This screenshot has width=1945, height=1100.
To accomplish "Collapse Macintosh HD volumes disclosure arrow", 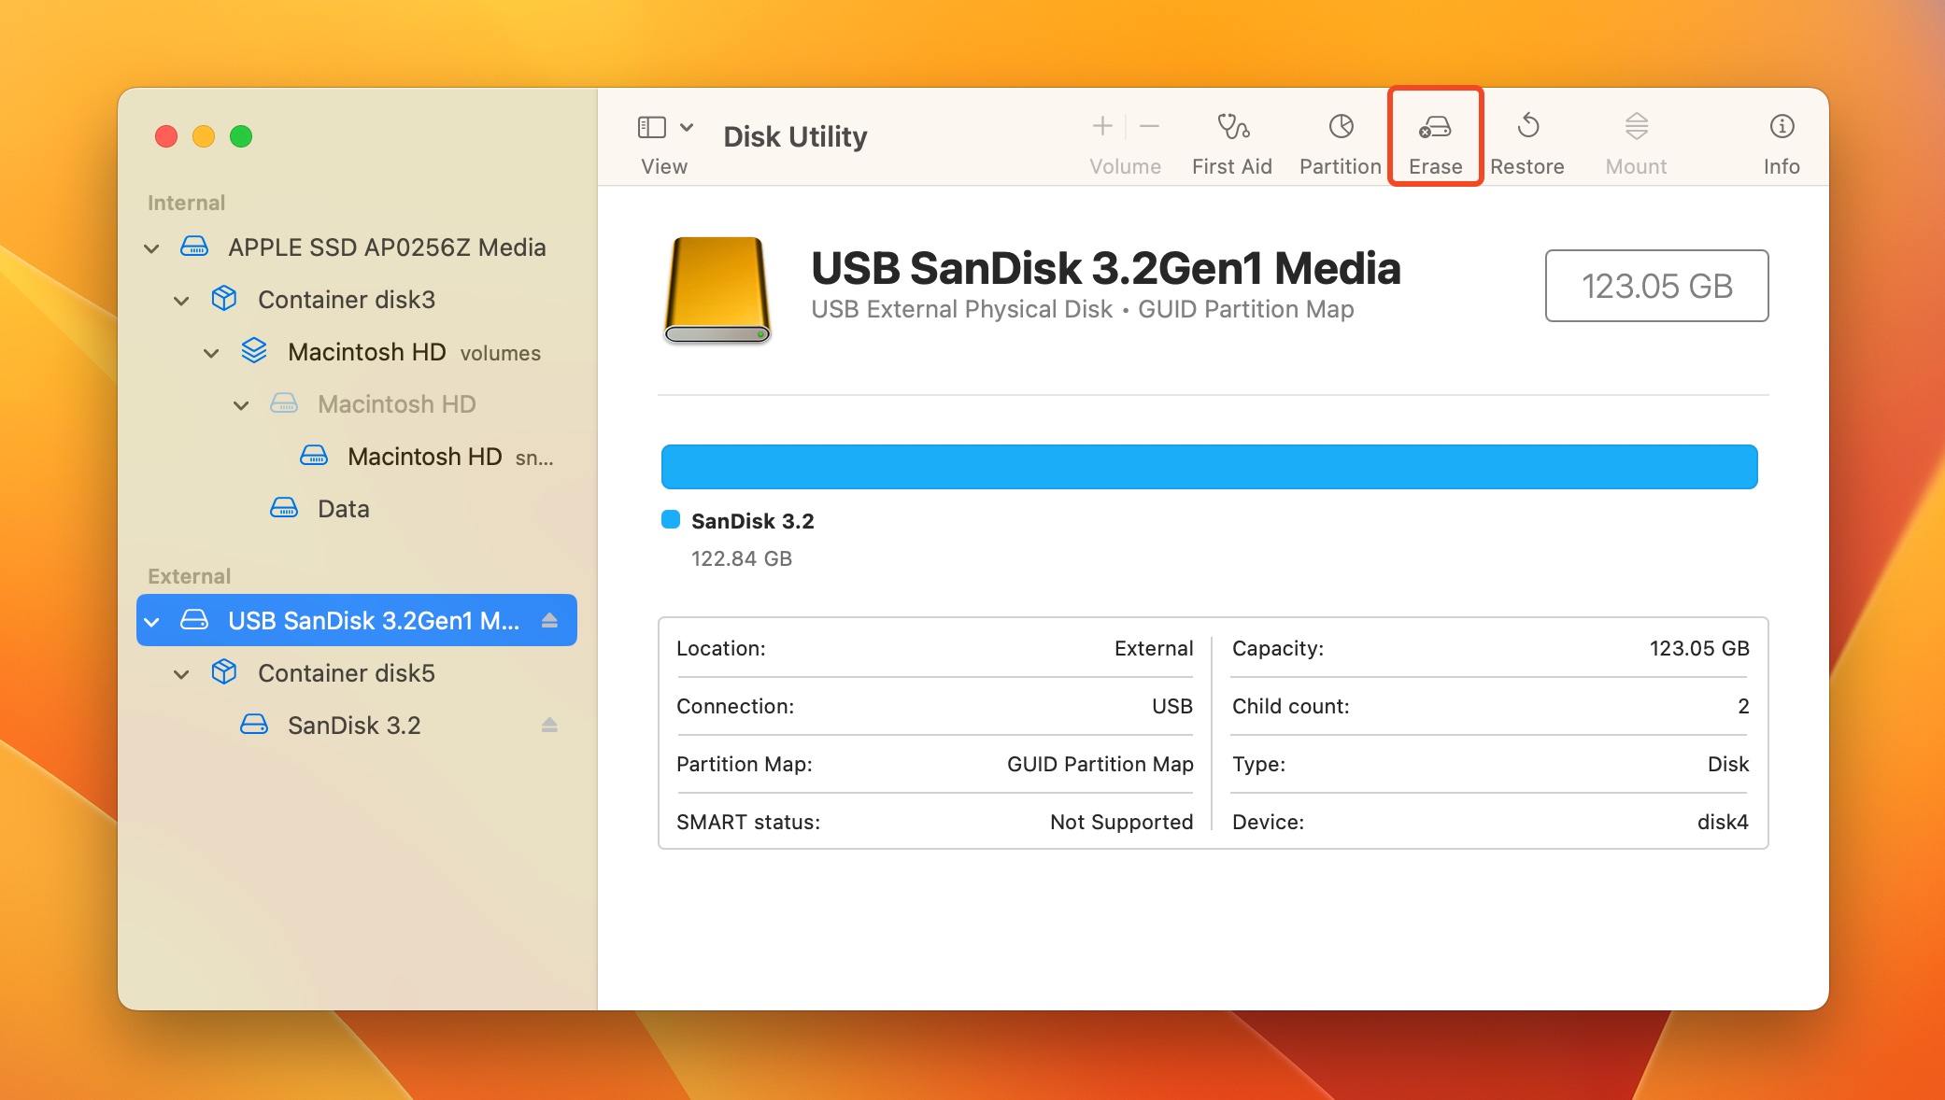I will point(211,353).
